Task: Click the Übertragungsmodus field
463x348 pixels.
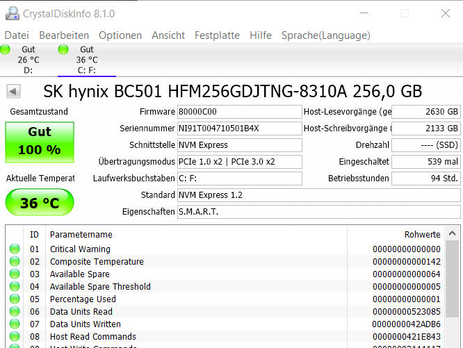Action: pos(239,162)
